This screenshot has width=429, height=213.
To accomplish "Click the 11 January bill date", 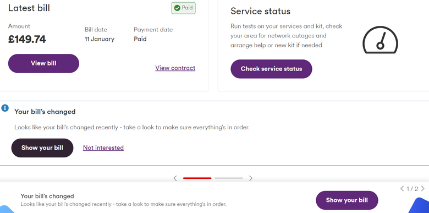I will click(x=100, y=39).
